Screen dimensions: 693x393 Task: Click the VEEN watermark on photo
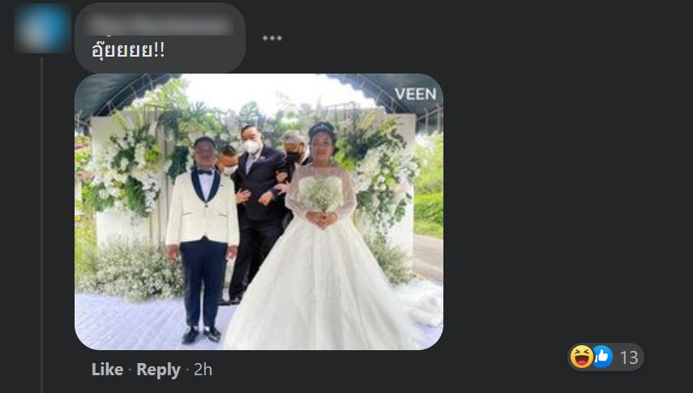point(415,94)
